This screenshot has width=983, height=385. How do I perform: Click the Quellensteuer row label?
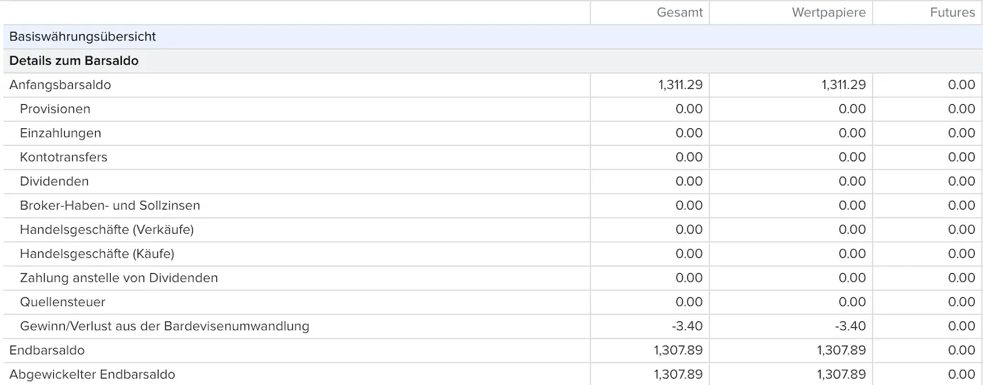(62, 302)
